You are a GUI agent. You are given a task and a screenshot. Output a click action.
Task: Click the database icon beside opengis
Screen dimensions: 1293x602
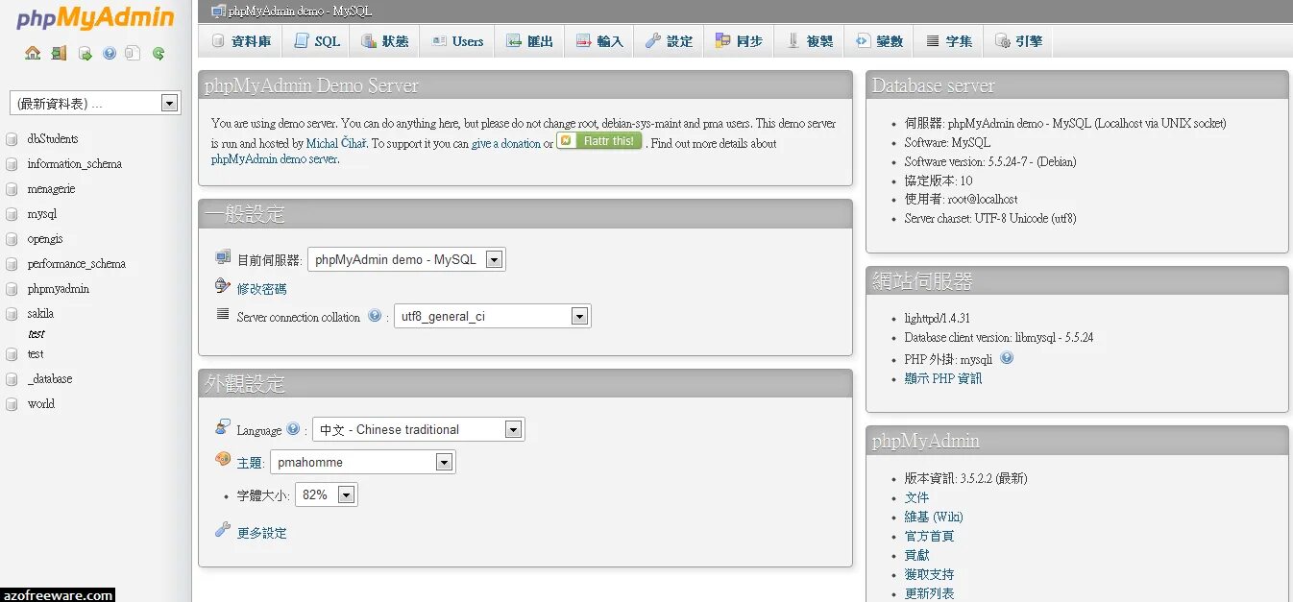pos(12,239)
